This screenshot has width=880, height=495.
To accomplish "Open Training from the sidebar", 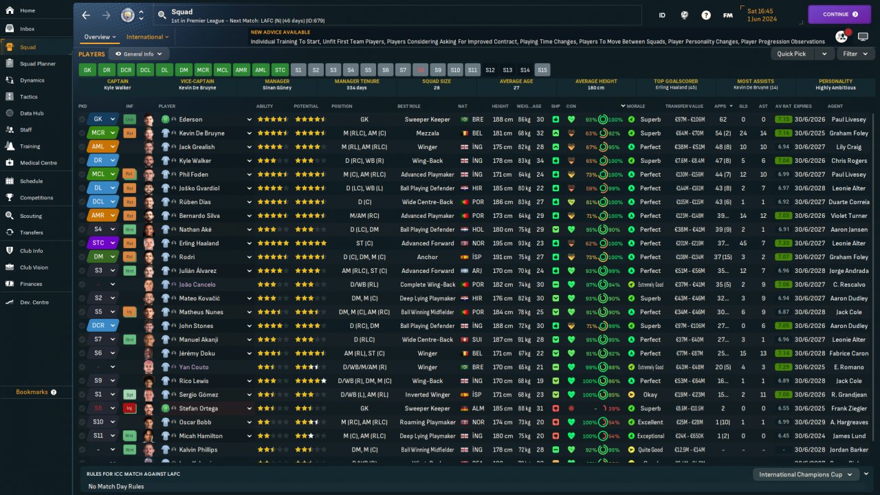I will click(x=36, y=146).
